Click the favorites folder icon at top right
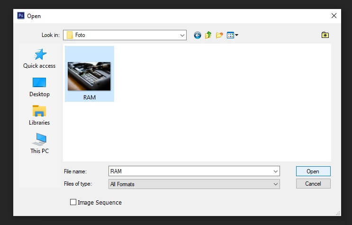The image size is (352, 225). (x=325, y=35)
